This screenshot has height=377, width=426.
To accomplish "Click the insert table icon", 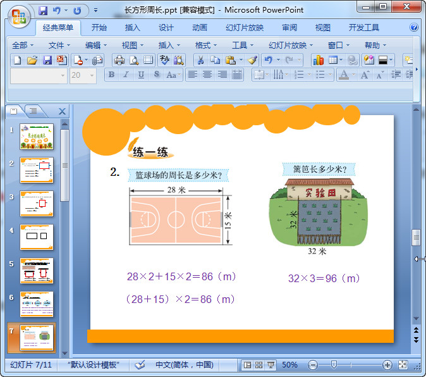I will (333, 60).
